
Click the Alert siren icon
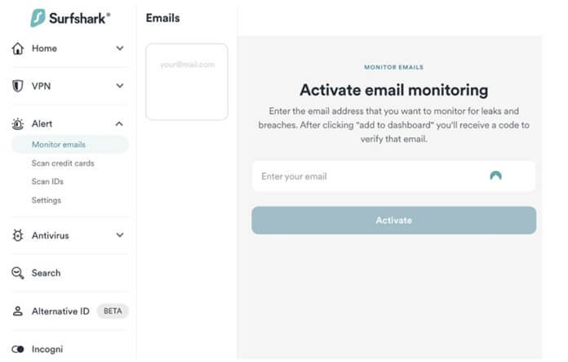point(17,123)
